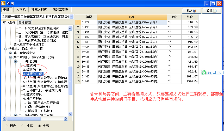Click 公称直径(200mm以内) name cell
This screenshot has height=131, width=224.
[132, 62]
